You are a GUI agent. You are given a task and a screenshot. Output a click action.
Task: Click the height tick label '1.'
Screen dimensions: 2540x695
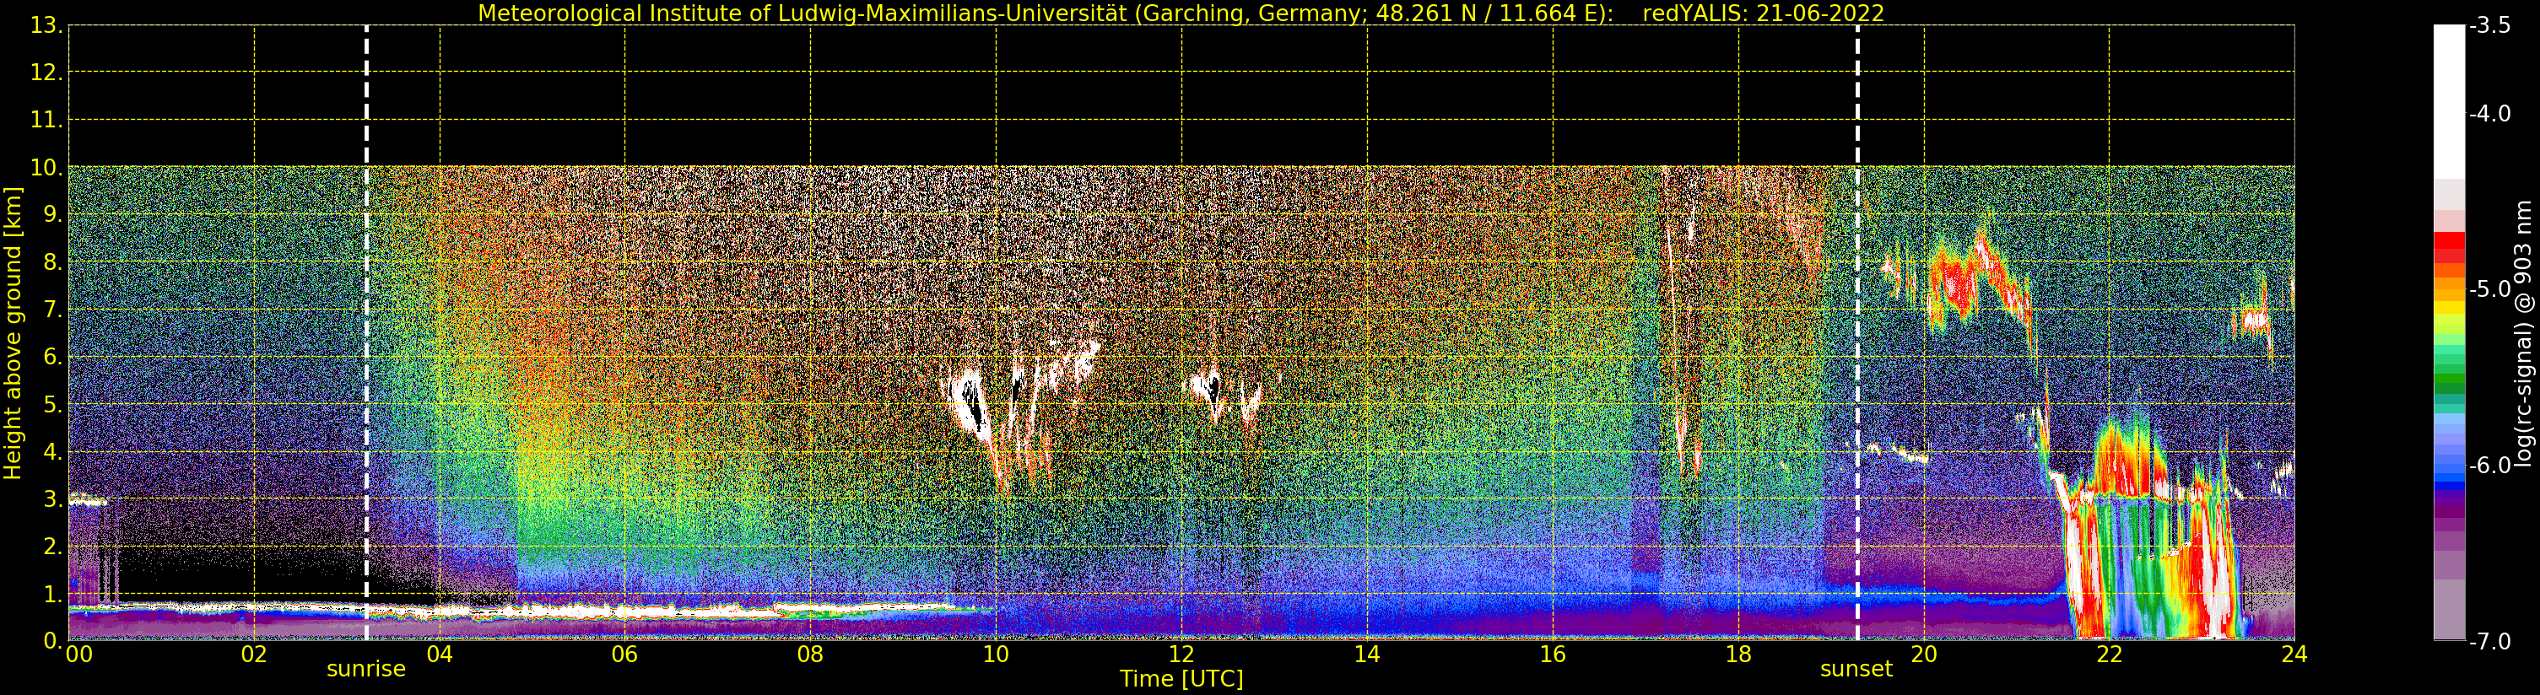[52, 595]
